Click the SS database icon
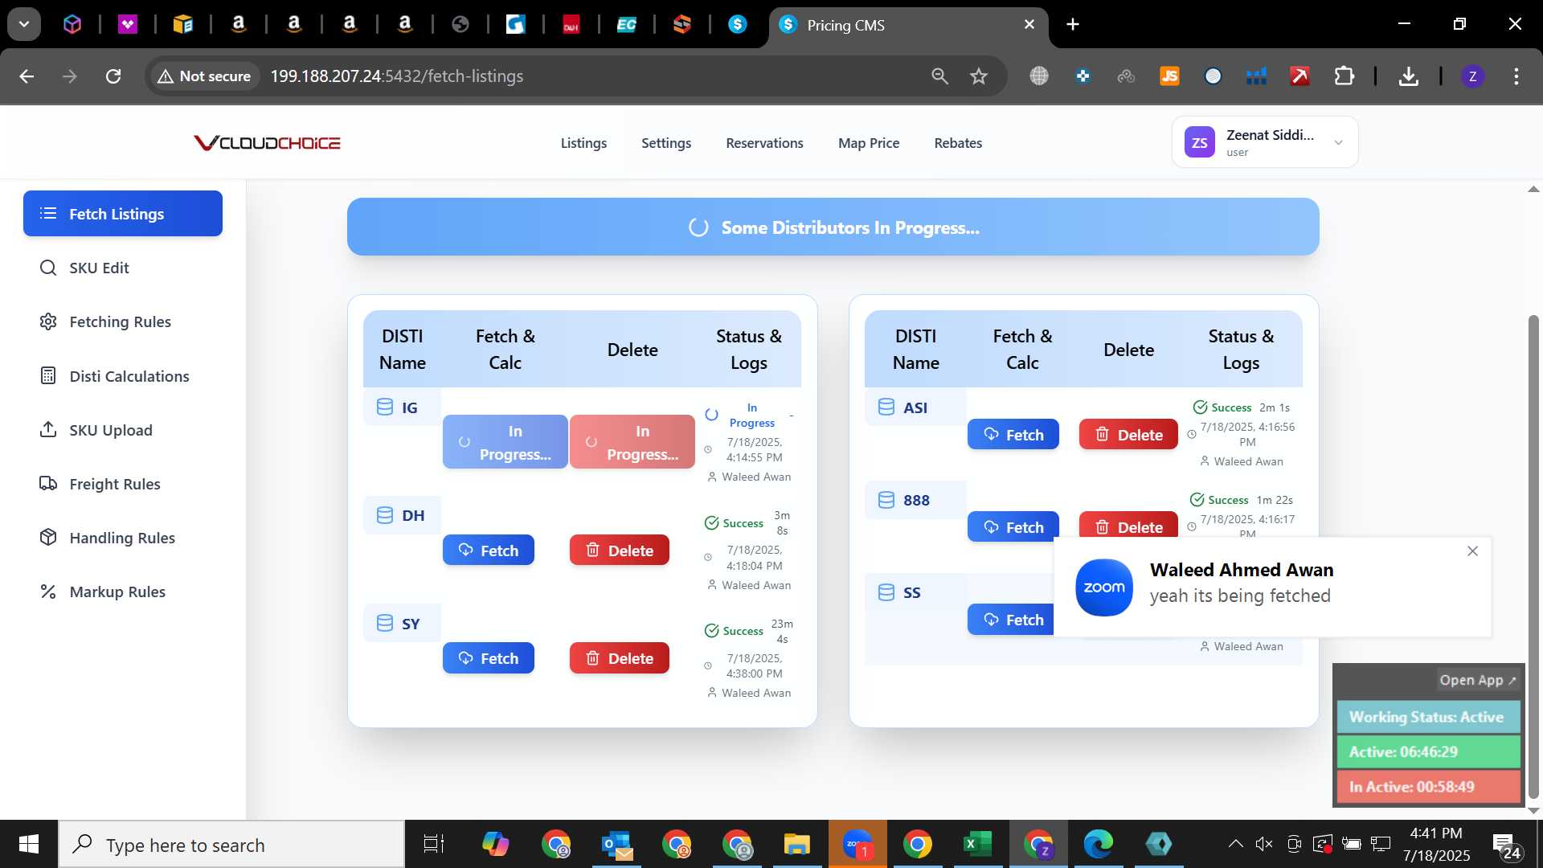The width and height of the screenshot is (1543, 868). coord(886,592)
